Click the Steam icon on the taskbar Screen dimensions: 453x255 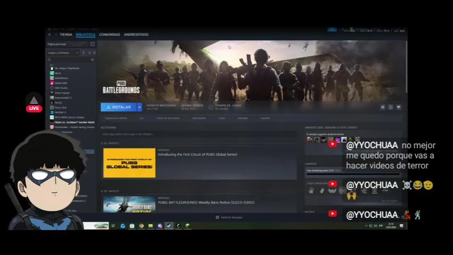tap(169, 226)
